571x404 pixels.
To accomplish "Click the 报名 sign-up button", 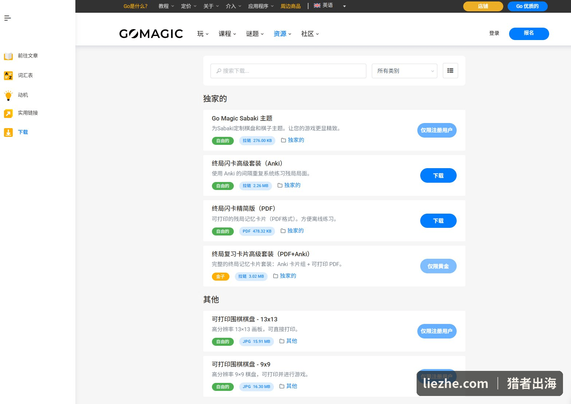I will (x=529, y=33).
